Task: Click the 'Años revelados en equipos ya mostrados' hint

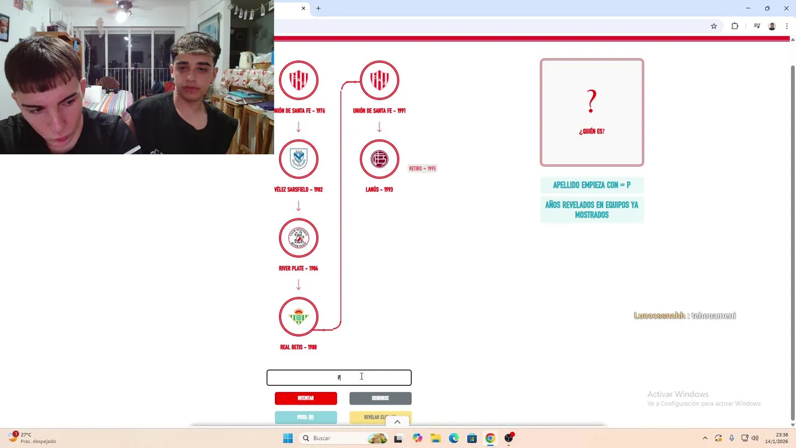Action: [x=592, y=210]
